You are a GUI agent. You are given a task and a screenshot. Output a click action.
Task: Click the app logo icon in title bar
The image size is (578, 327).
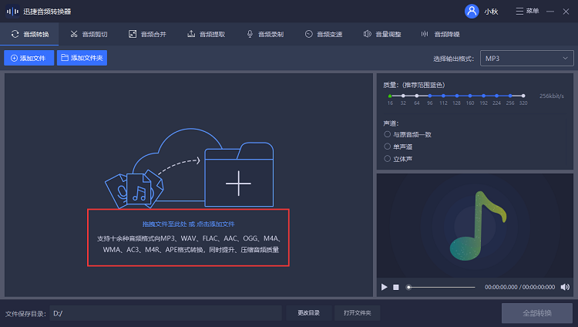coord(12,12)
